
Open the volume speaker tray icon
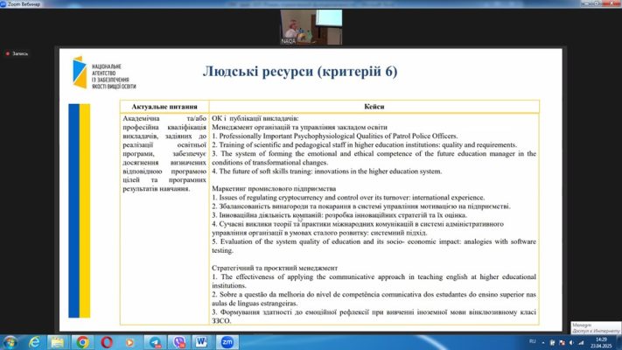pyautogui.click(x=571, y=342)
